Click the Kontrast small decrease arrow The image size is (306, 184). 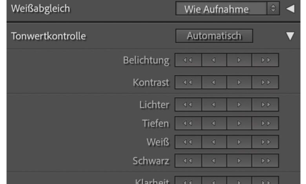(214, 82)
